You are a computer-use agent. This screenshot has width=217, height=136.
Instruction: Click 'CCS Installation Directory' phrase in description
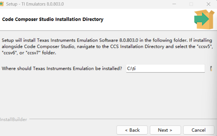tap(137, 47)
